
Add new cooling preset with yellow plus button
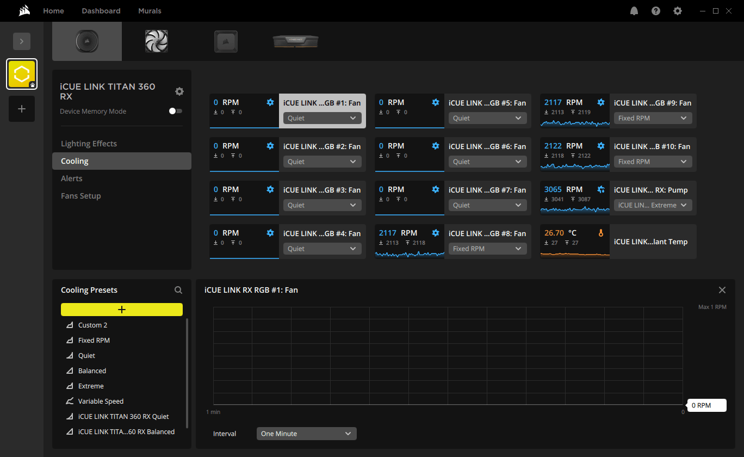tap(122, 310)
